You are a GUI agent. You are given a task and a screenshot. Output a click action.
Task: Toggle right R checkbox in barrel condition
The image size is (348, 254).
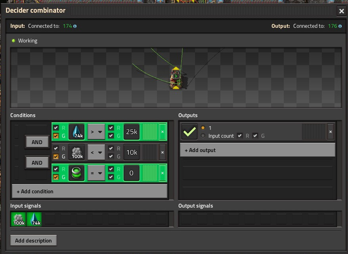pyautogui.click(x=111, y=169)
